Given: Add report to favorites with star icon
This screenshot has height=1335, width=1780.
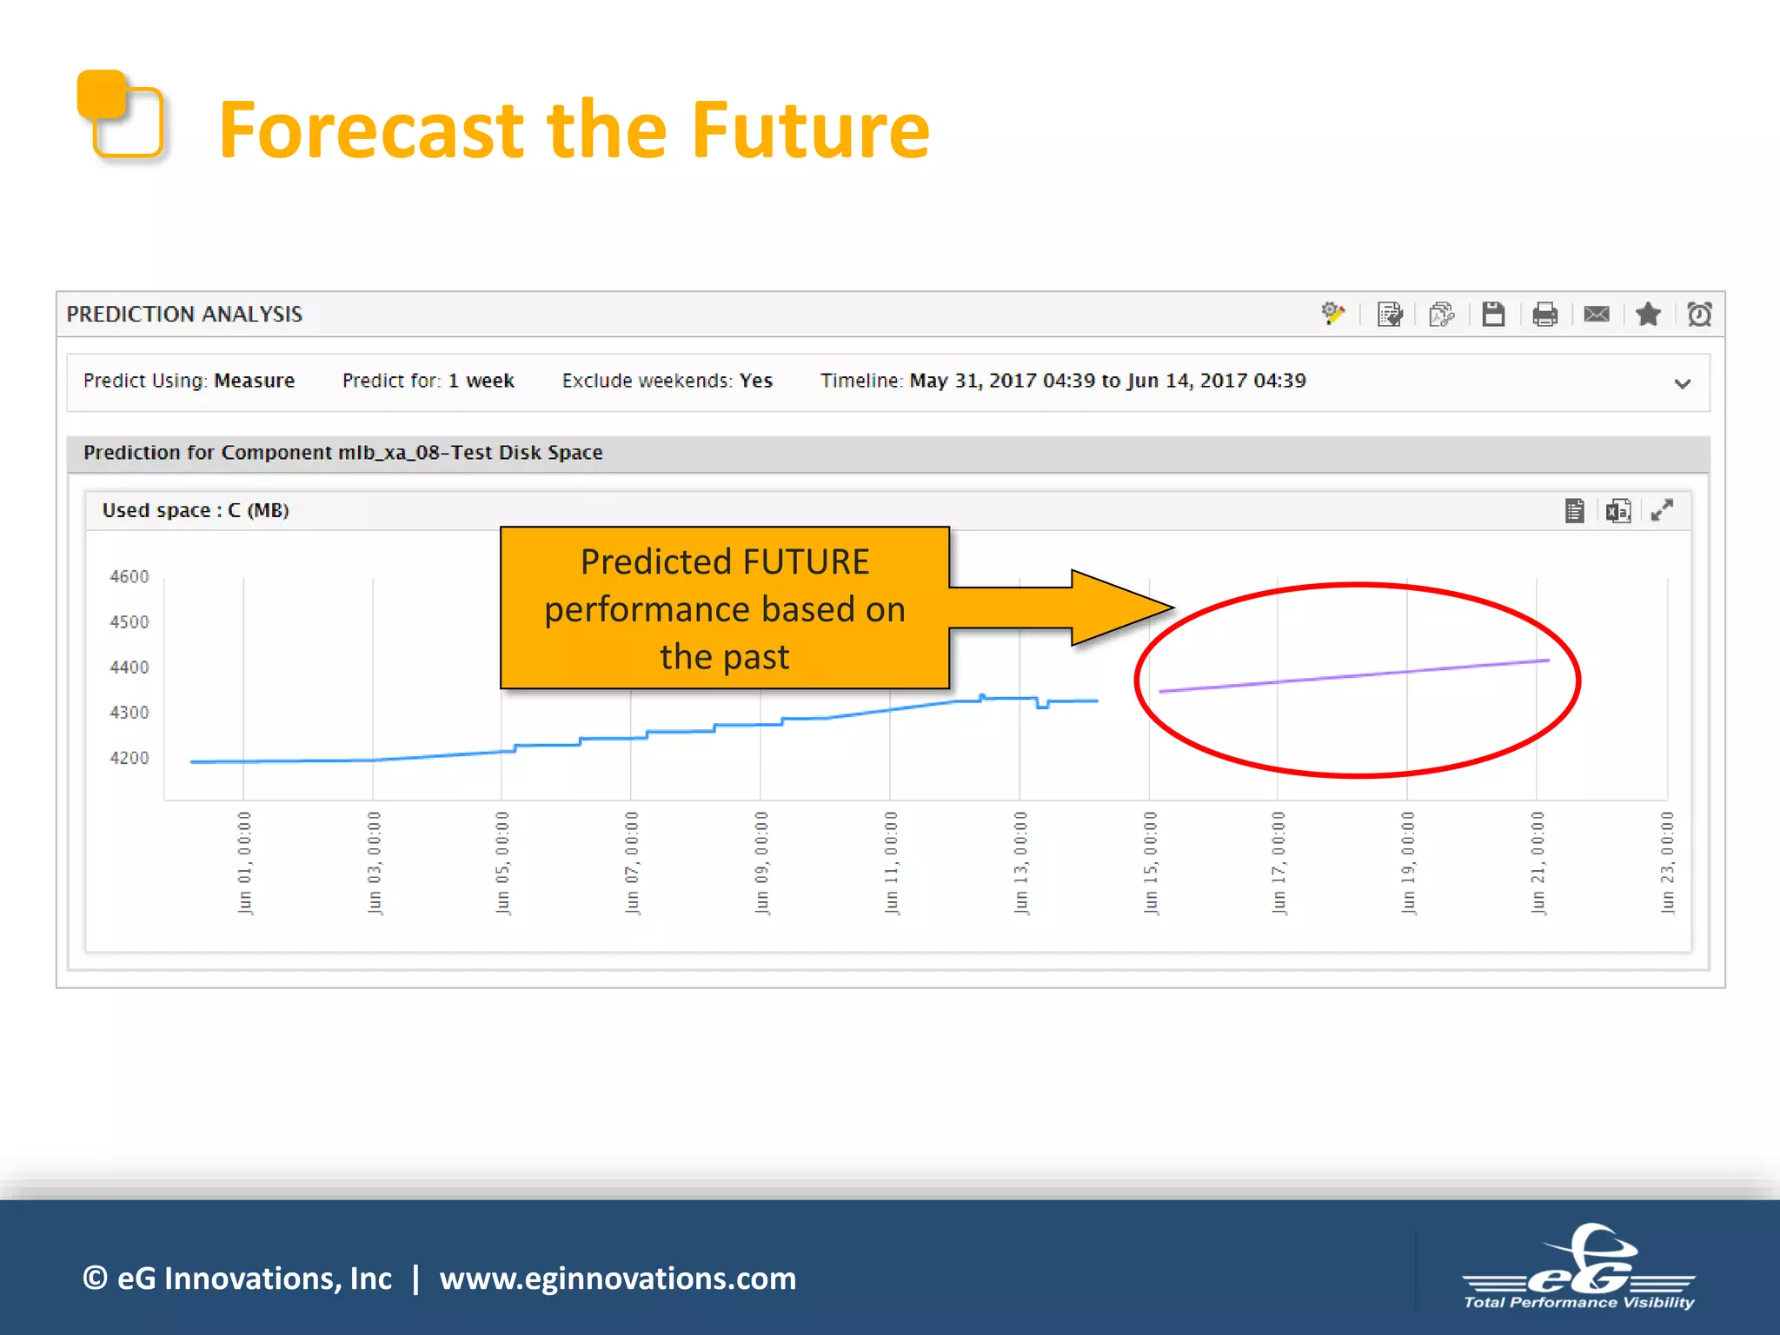Looking at the screenshot, I should pyautogui.click(x=1648, y=314).
